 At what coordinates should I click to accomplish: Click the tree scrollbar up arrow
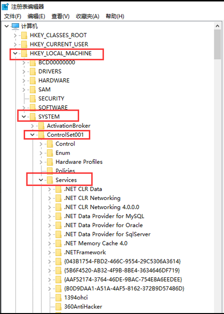218,26
